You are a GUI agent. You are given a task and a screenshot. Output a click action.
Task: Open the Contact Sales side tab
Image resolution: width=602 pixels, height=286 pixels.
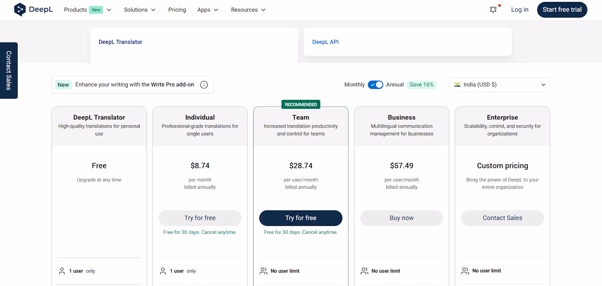point(9,71)
